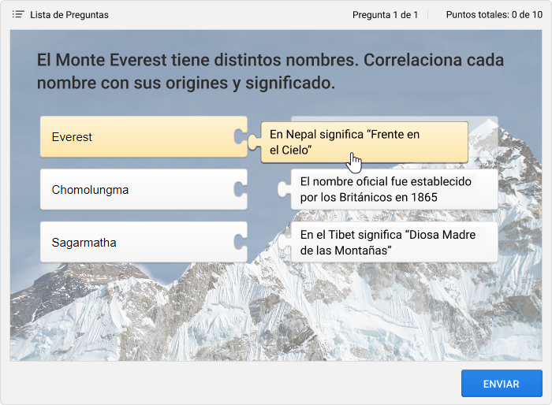552x405 pixels.
Task: Click the puzzle connector on Chomolungma card
Action: 240,190
